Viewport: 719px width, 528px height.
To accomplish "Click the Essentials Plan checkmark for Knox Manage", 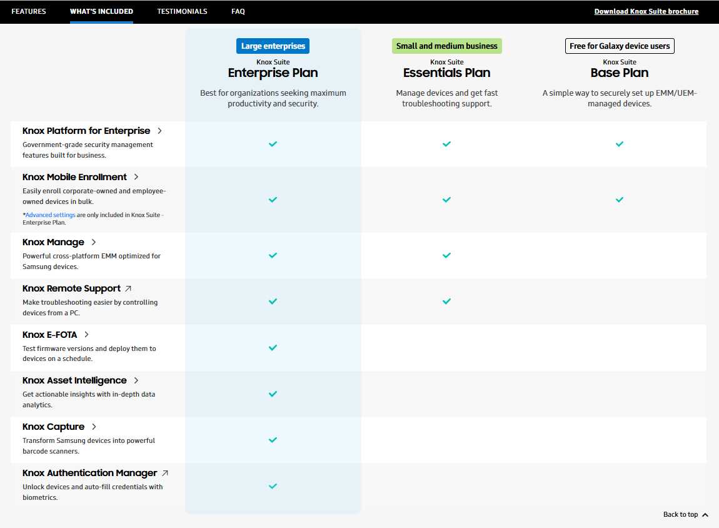I will [446, 255].
